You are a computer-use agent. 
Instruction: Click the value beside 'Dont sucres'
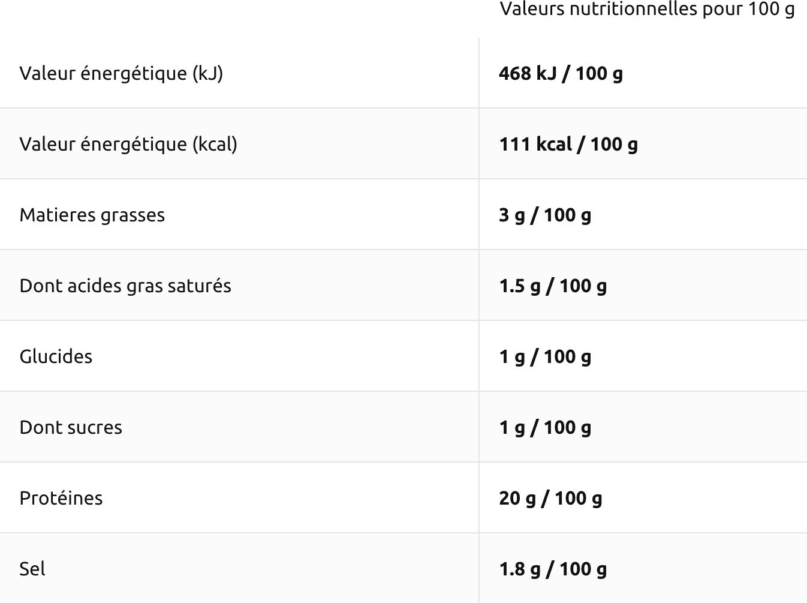(x=545, y=427)
